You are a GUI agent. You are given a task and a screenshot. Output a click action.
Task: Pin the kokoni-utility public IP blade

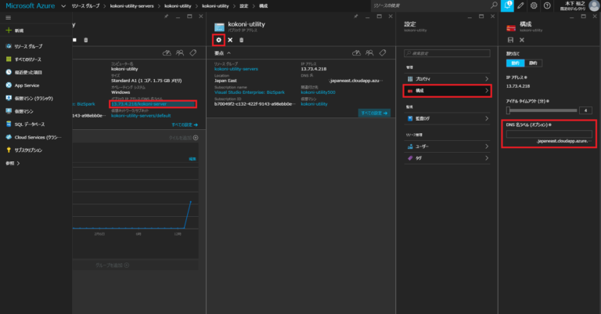[356, 16]
